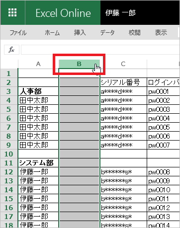Select row 8 header

(9, 136)
